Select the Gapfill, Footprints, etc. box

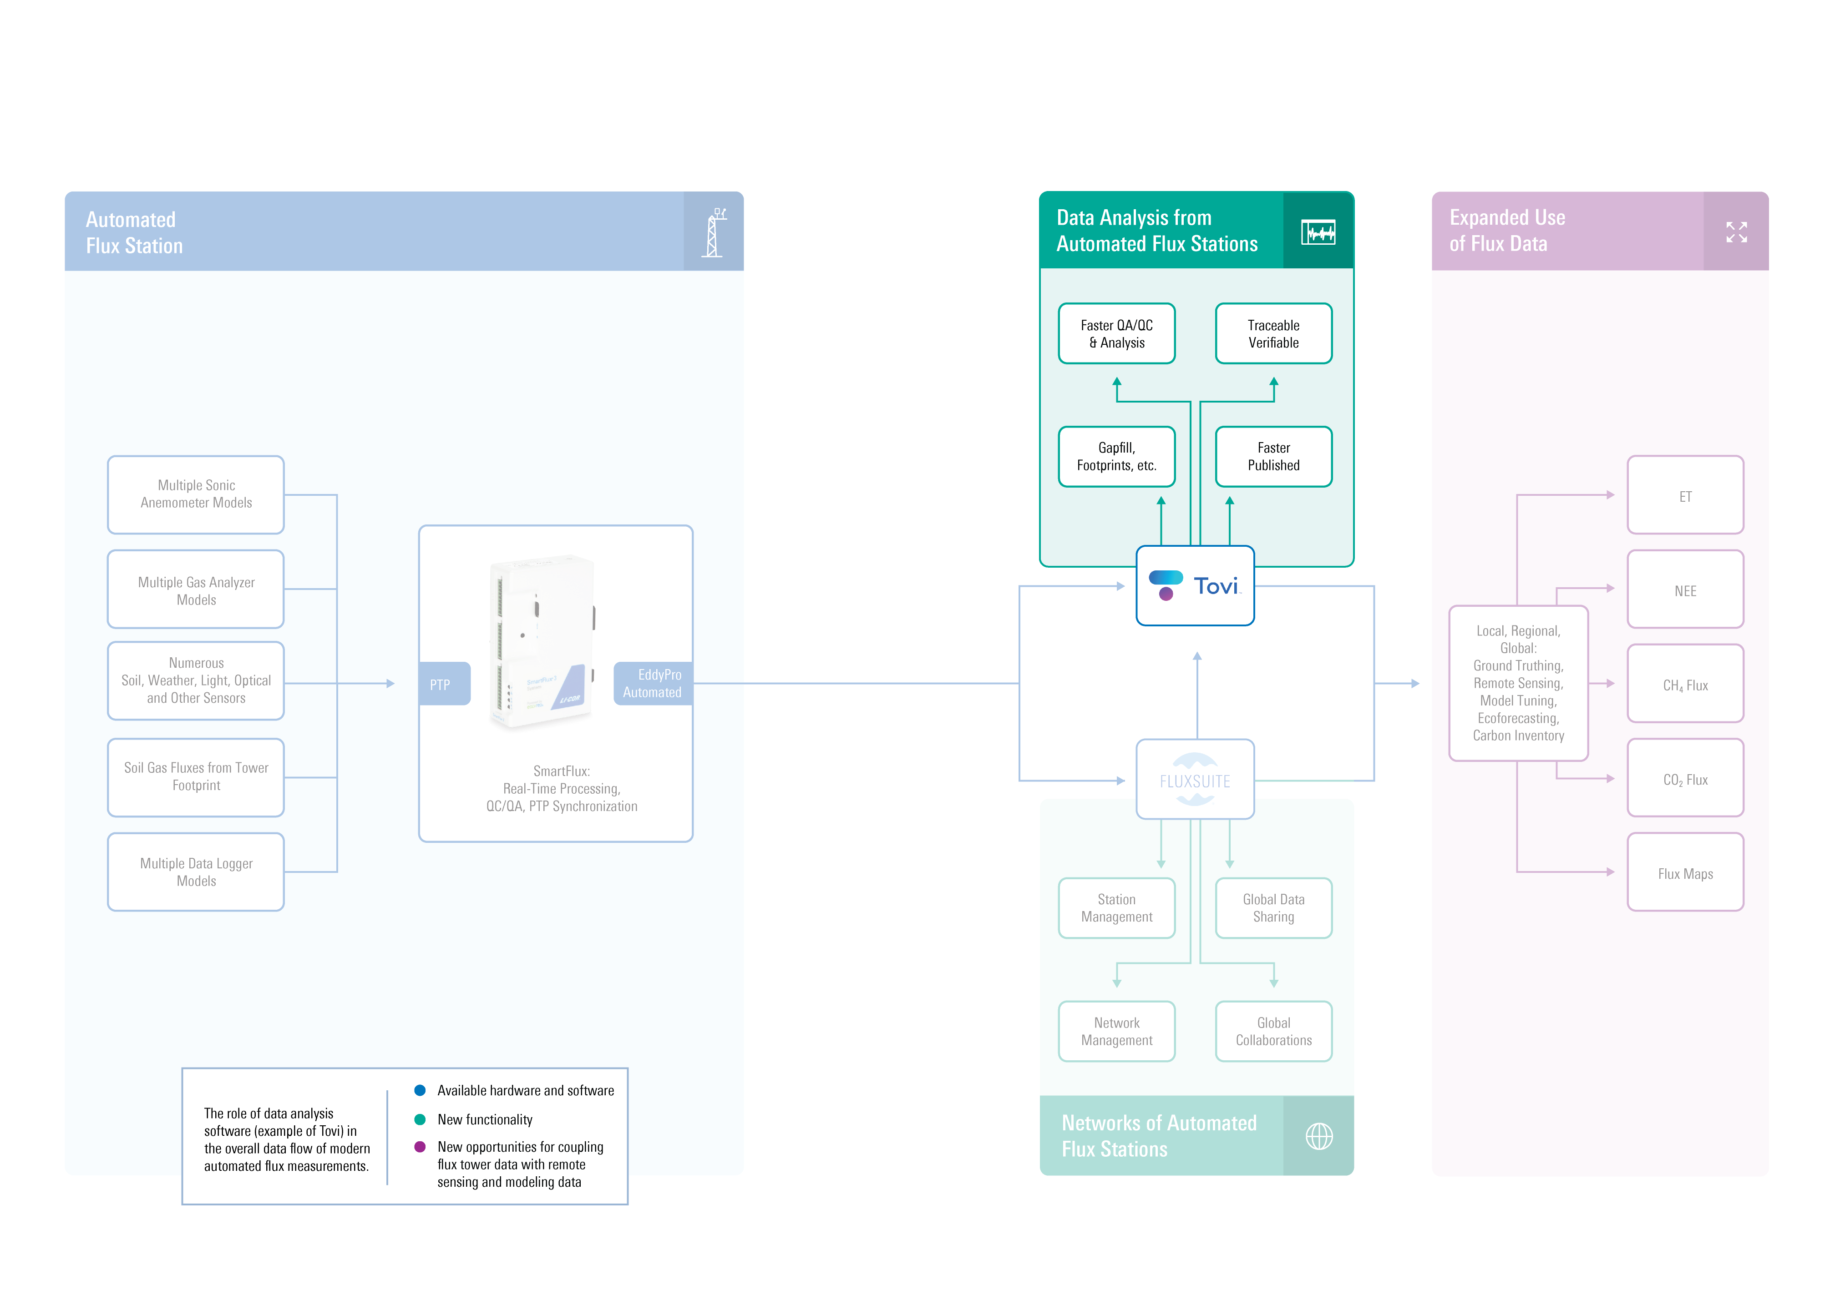[1116, 457]
